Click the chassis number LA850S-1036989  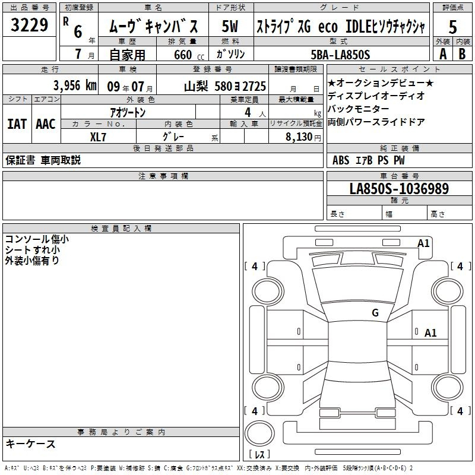tap(399, 189)
